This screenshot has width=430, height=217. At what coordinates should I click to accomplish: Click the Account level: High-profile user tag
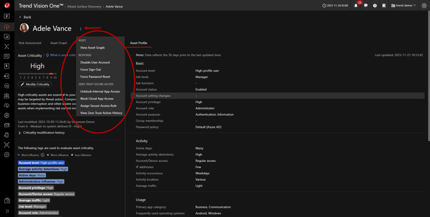[x=41, y=163]
